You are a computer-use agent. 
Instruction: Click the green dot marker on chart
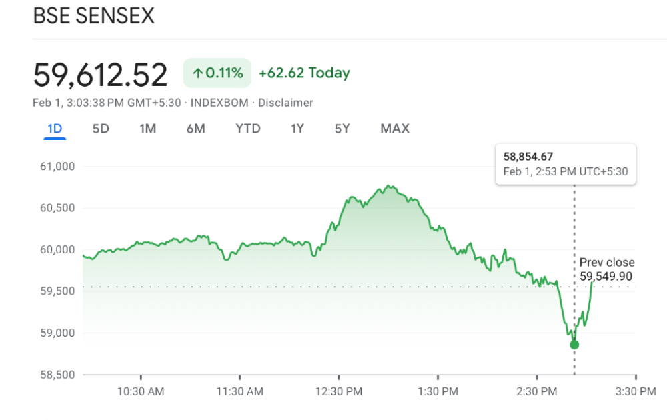(x=574, y=345)
